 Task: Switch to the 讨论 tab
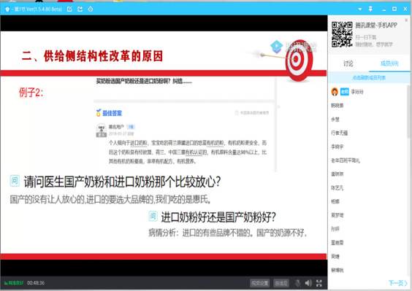pos(348,63)
